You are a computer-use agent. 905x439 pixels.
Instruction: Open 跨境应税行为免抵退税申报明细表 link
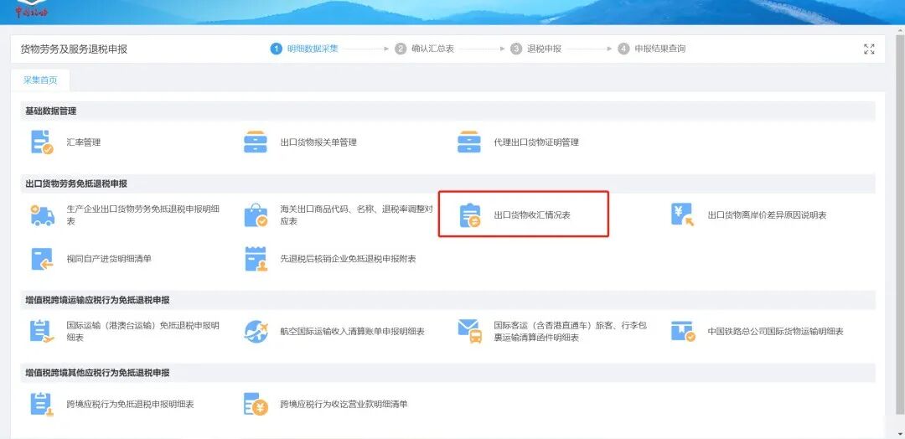tap(131, 405)
